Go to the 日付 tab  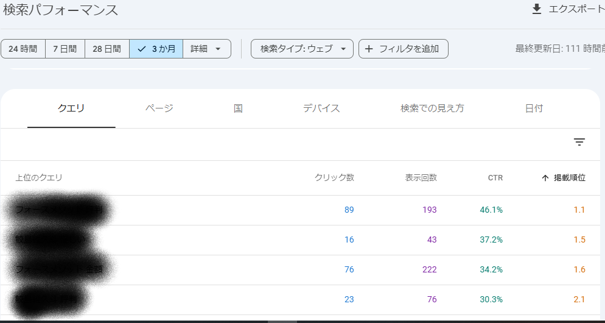pyautogui.click(x=534, y=108)
